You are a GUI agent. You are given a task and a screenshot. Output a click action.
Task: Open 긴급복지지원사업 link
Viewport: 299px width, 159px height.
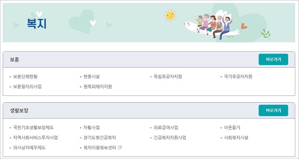coord(170,138)
